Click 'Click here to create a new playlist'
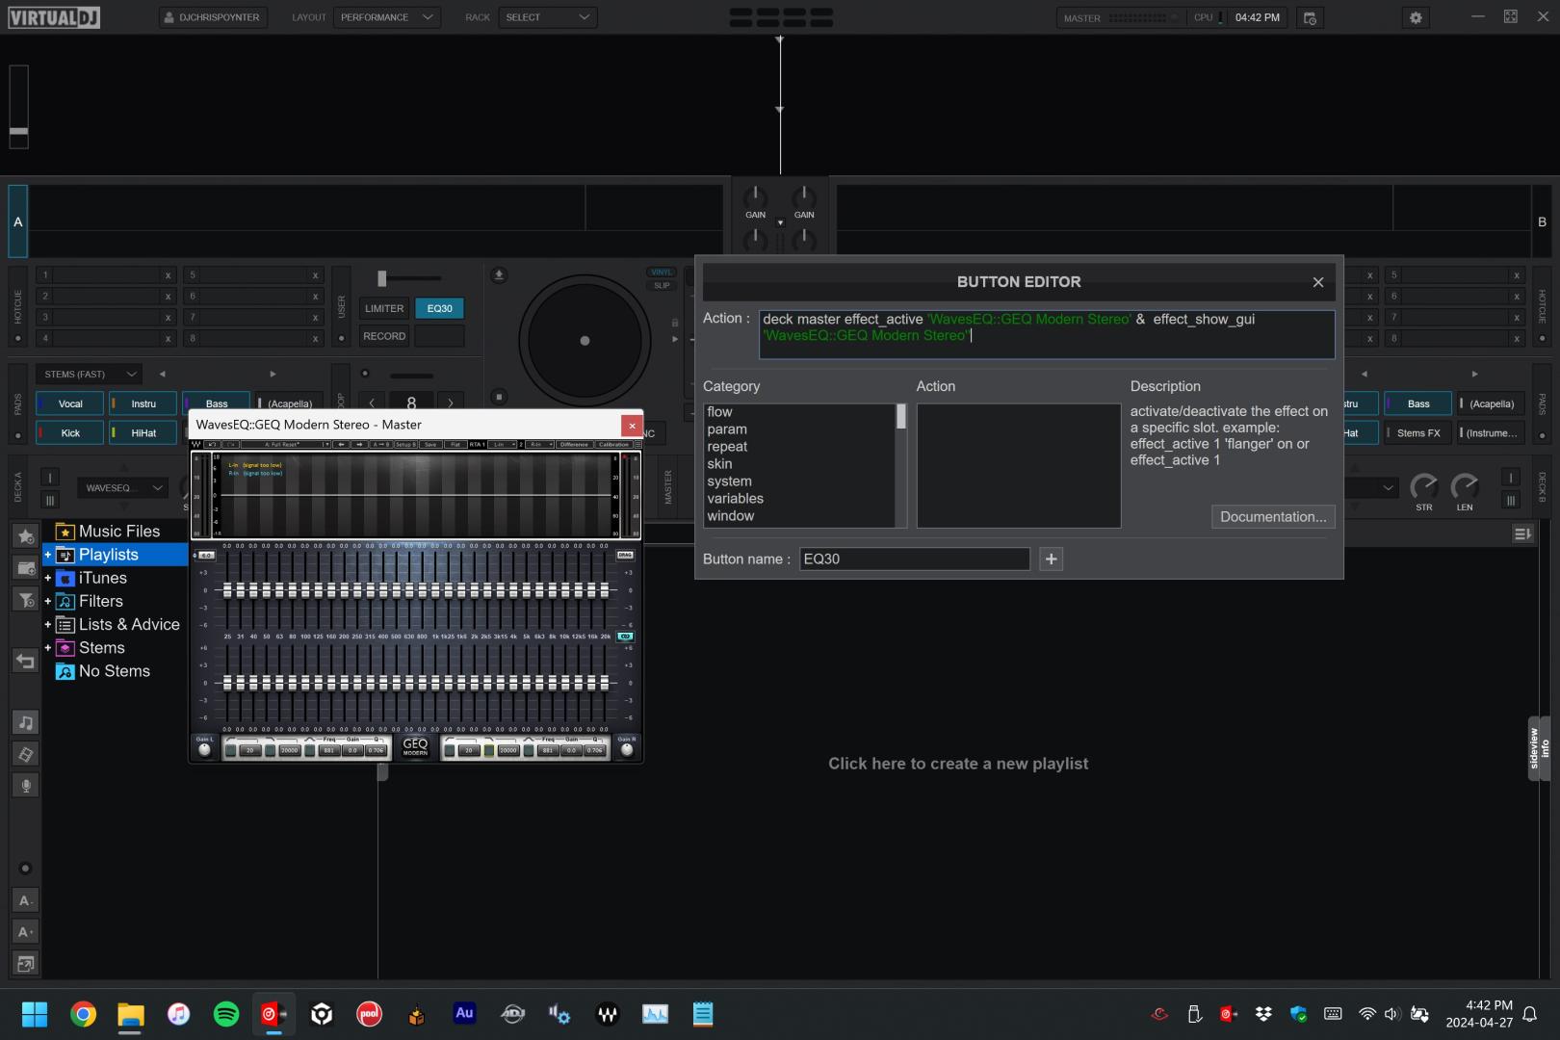The image size is (1560, 1040). coord(958,764)
